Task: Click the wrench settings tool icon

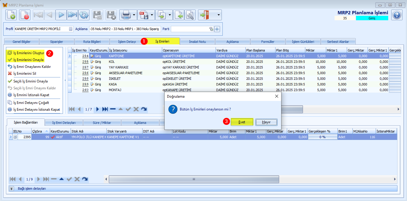Action: (x=190, y=15)
